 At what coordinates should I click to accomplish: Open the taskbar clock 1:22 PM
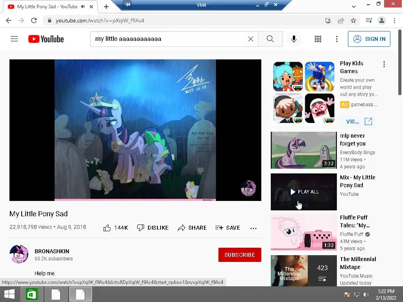386,294
